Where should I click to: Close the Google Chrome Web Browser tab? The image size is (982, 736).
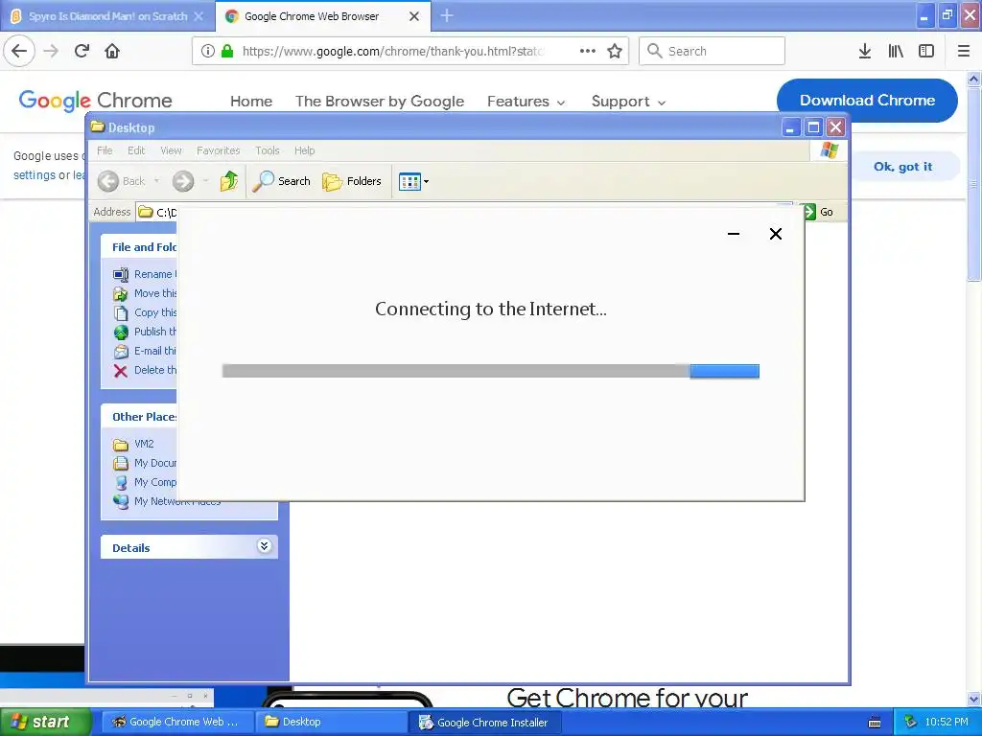(414, 16)
